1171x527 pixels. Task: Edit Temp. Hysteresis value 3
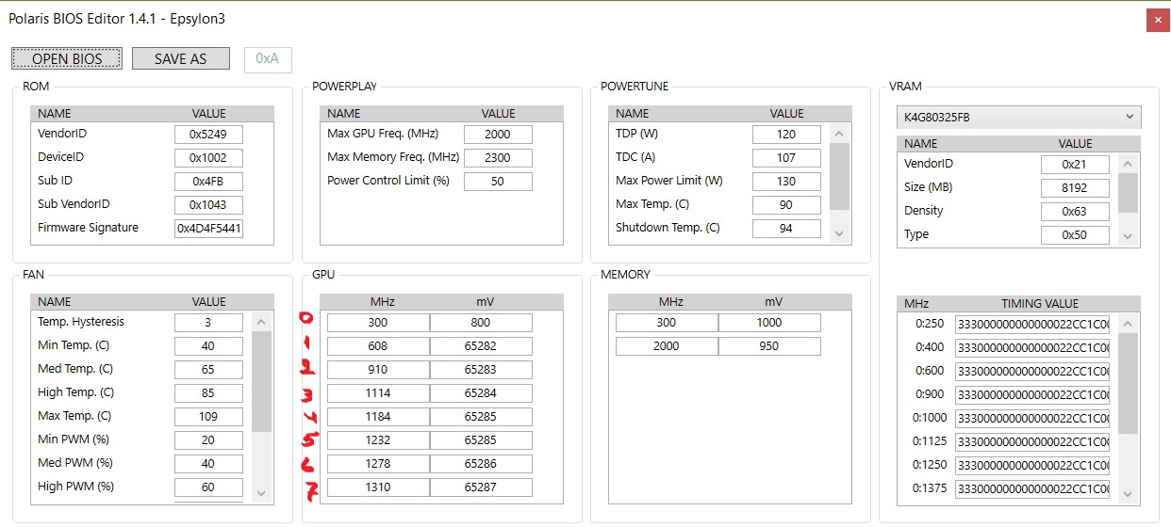[208, 322]
